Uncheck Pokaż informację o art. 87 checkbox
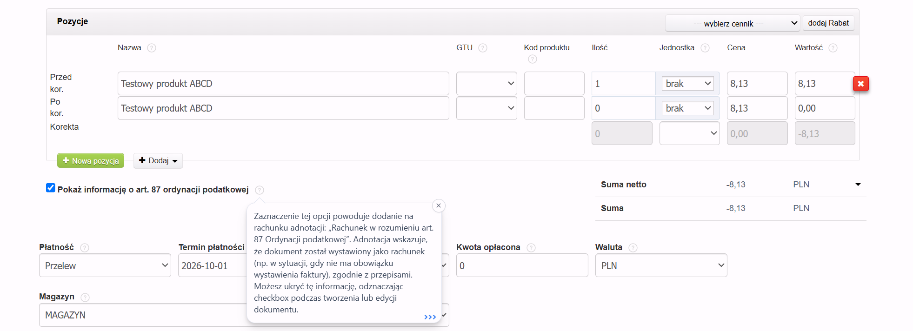Screen dimensions: 913x331 [x=51, y=188]
